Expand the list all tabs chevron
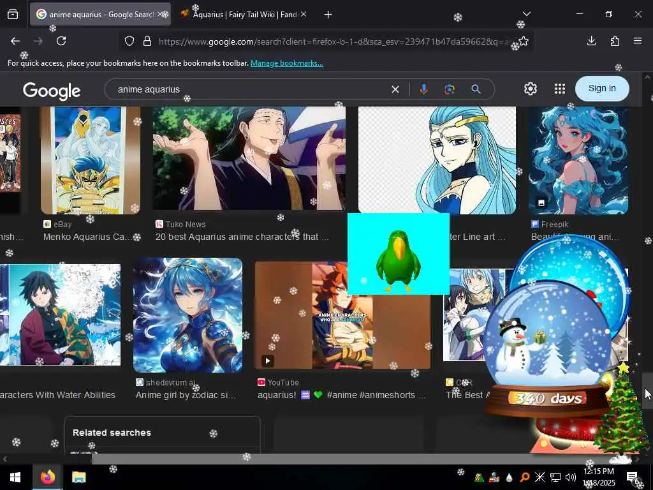The image size is (653, 490). point(527,14)
